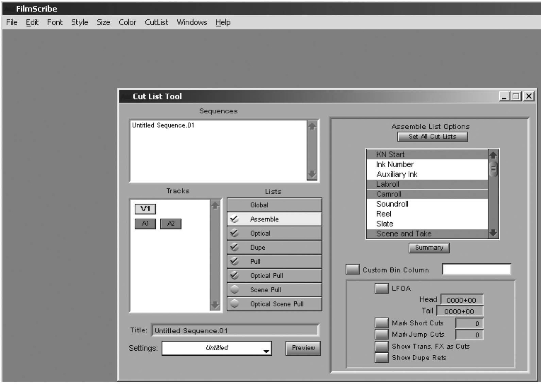Toggle the A2 audio track
Viewport: 541px width, 391px height.
171,224
